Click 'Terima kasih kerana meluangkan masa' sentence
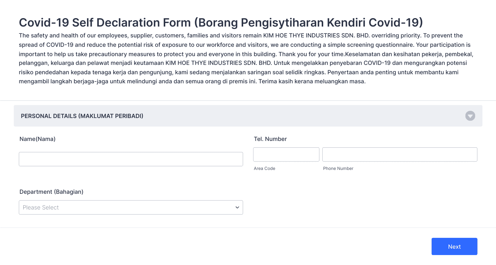The height and width of the screenshot is (265, 496). pos(312,81)
